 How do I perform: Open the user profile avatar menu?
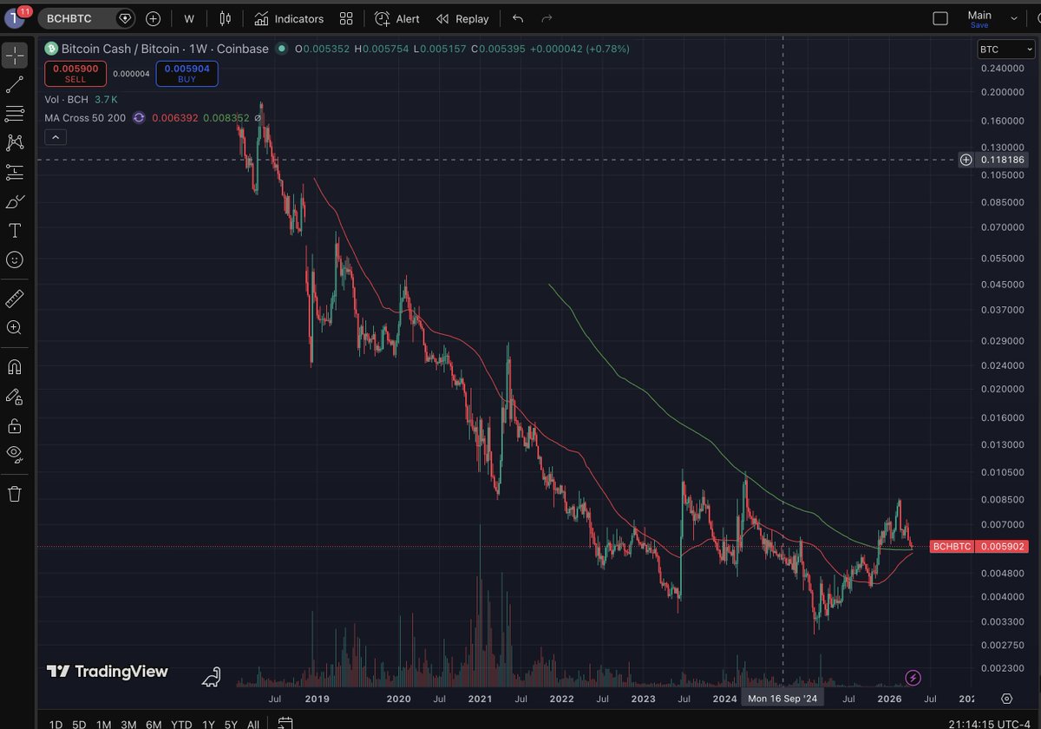[16, 18]
